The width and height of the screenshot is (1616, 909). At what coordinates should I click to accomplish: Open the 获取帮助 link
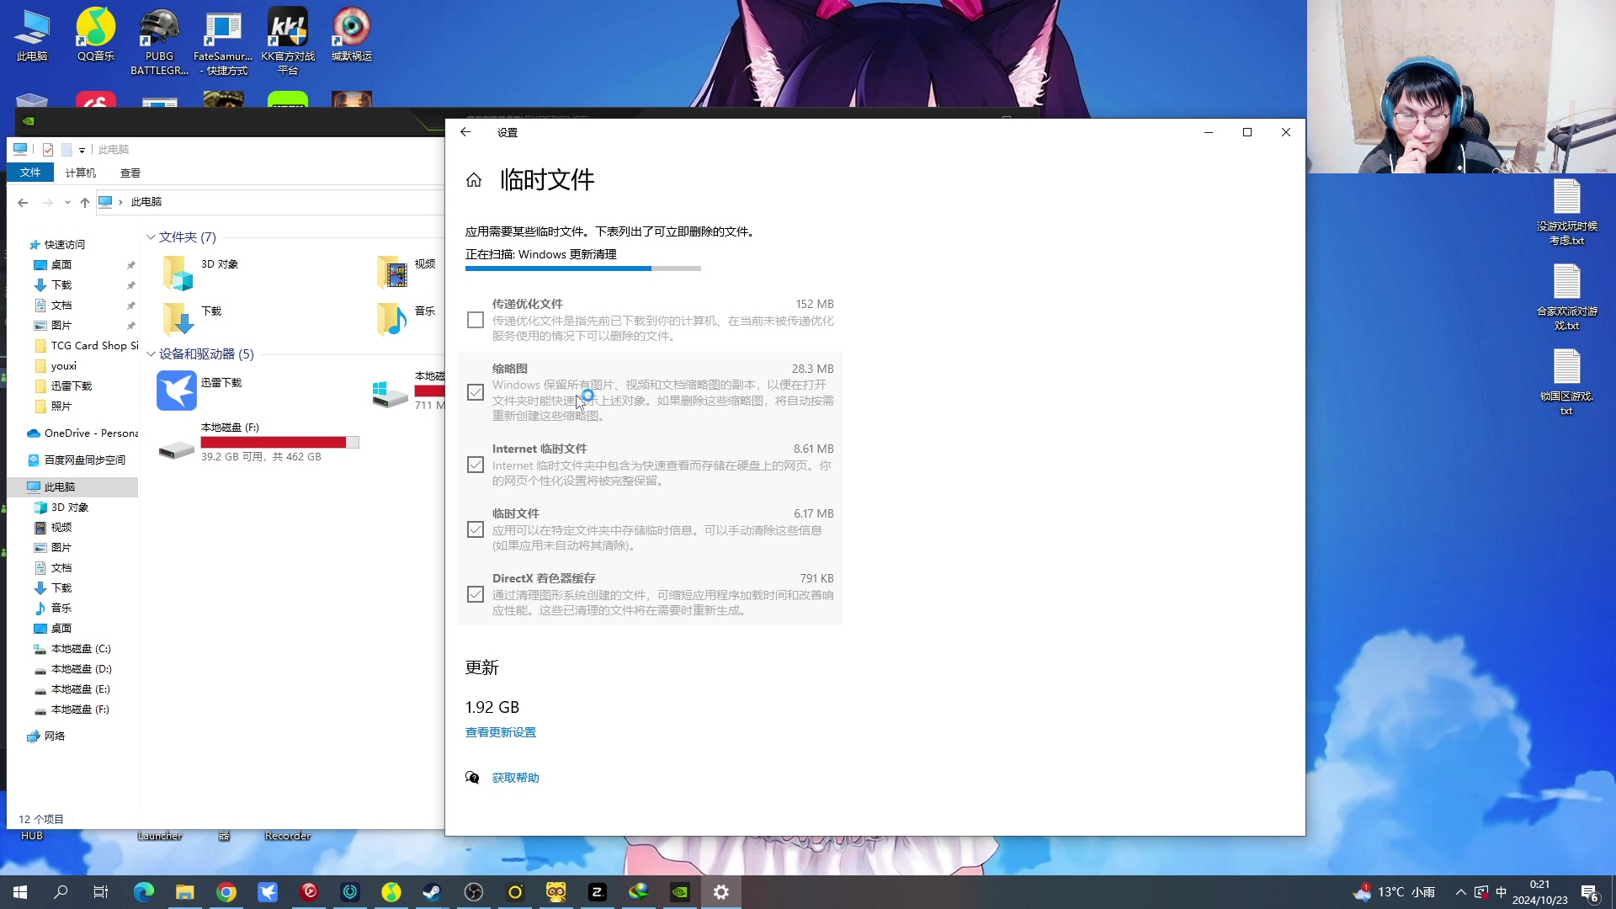516,778
